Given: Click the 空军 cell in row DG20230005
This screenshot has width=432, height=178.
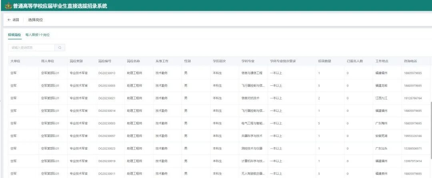Looking at the screenshot, I should pyautogui.click(x=14, y=86).
